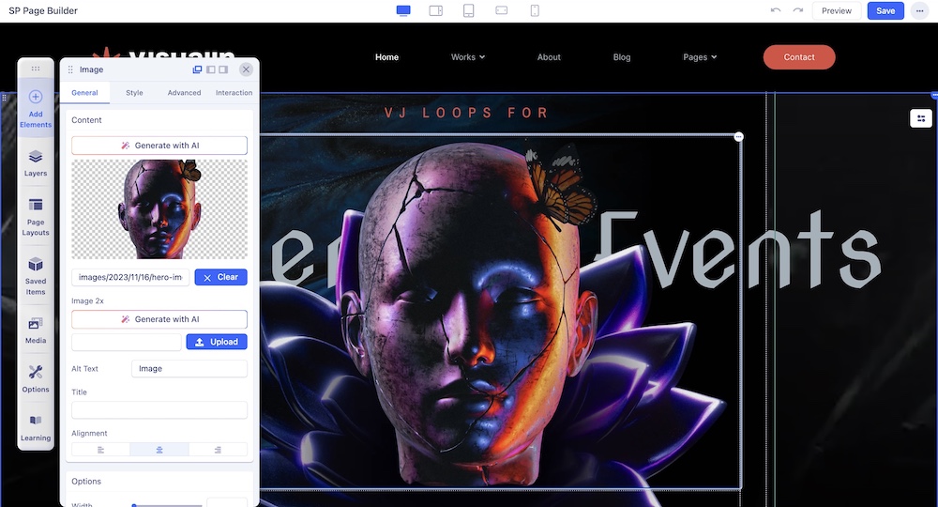Image resolution: width=938 pixels, height=507 pixels.
Task: Click the Home menu item
Action: (386, 57)
